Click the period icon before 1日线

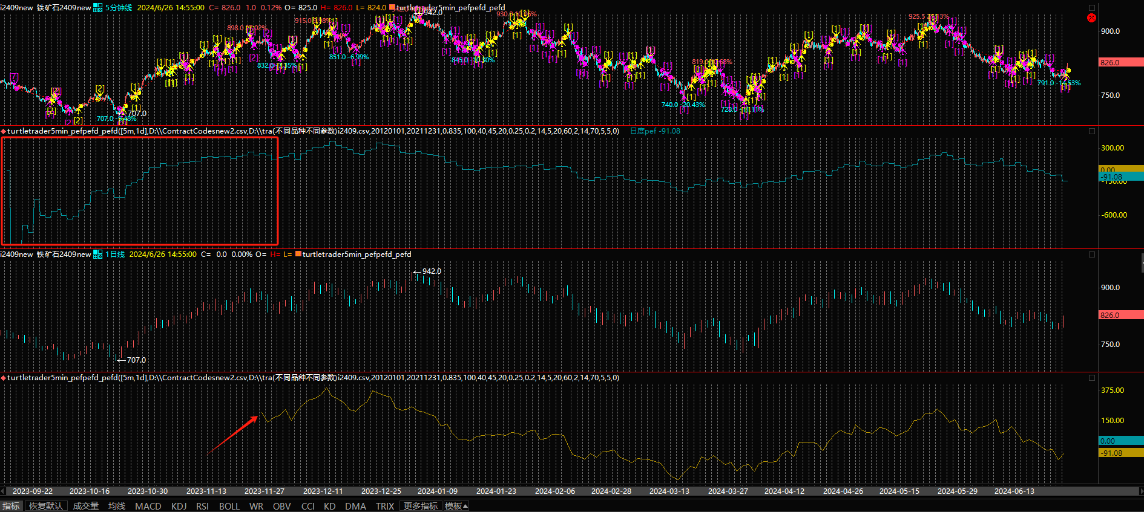tap(97, 254)
